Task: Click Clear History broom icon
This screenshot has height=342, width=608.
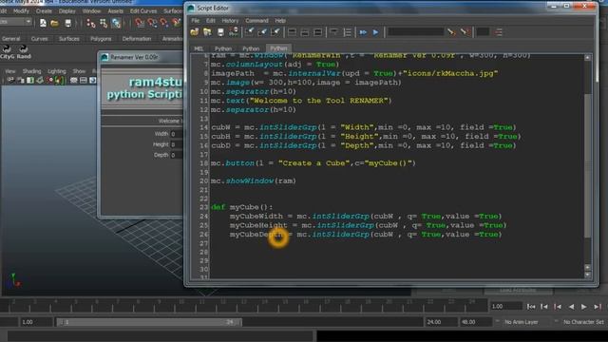Action: [x=249, y=32]
